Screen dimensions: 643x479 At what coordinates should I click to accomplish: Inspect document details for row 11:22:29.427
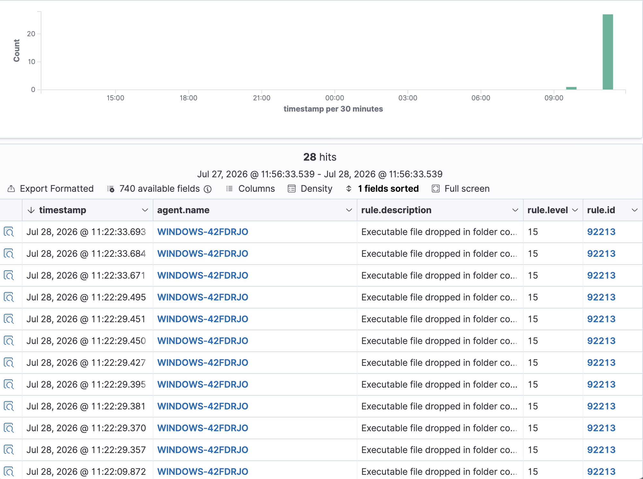9,363
